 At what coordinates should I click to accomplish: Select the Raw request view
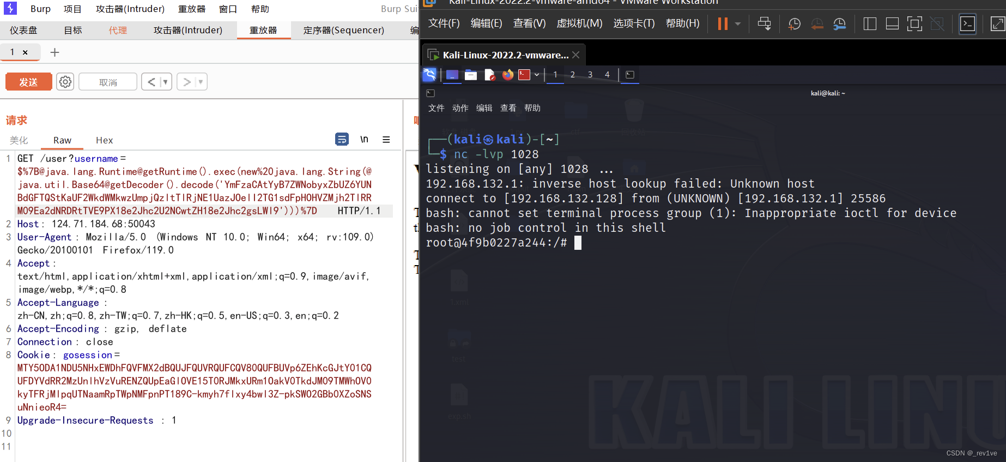(x=62, y=140)
